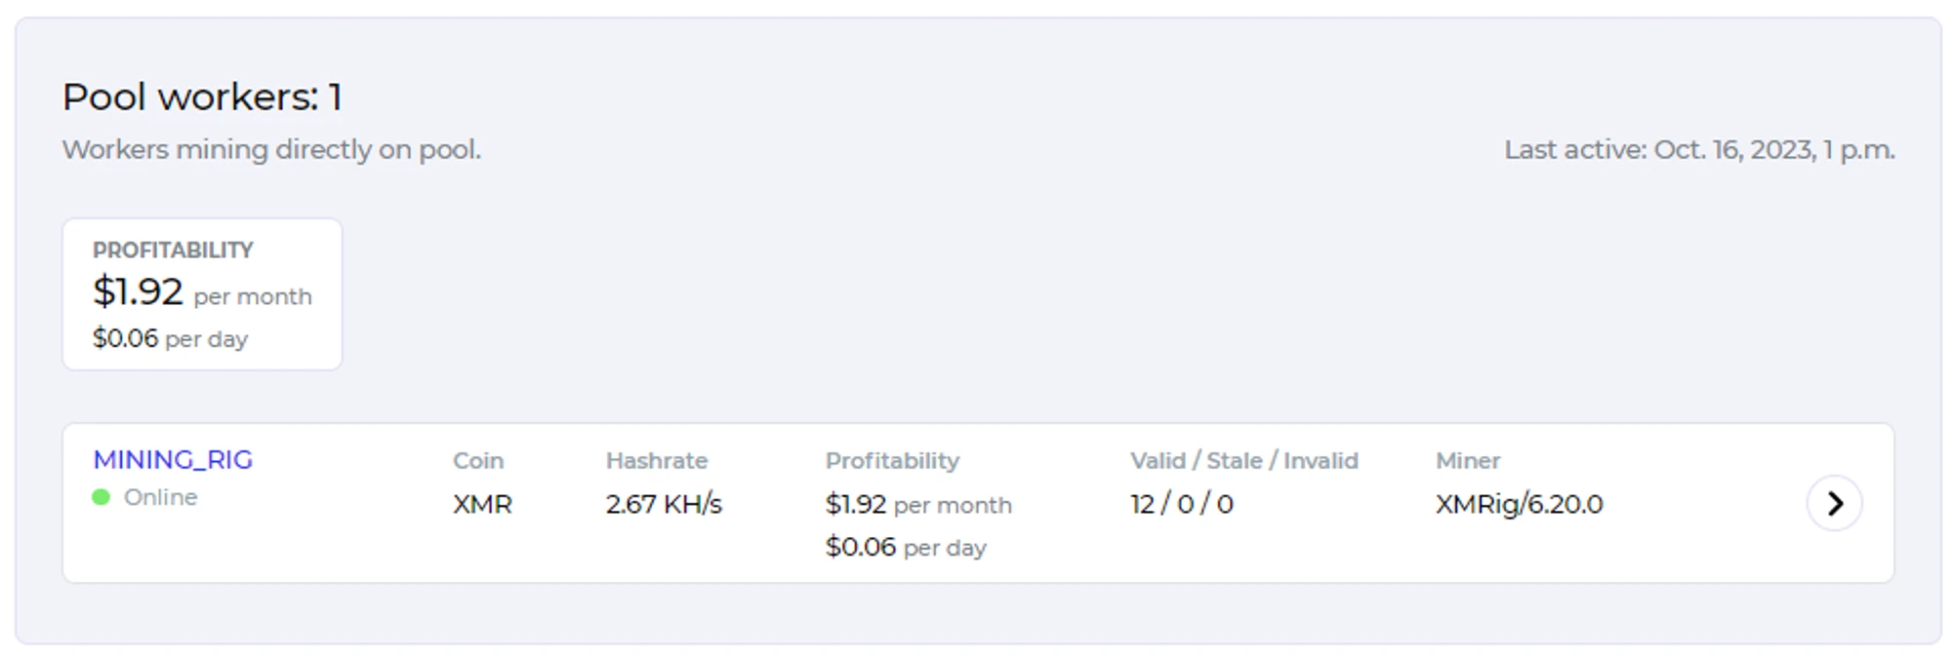This screenshot has height=655, width=1952.
Task: Click the row's $0.06 per day value
Action: point(905,547)
